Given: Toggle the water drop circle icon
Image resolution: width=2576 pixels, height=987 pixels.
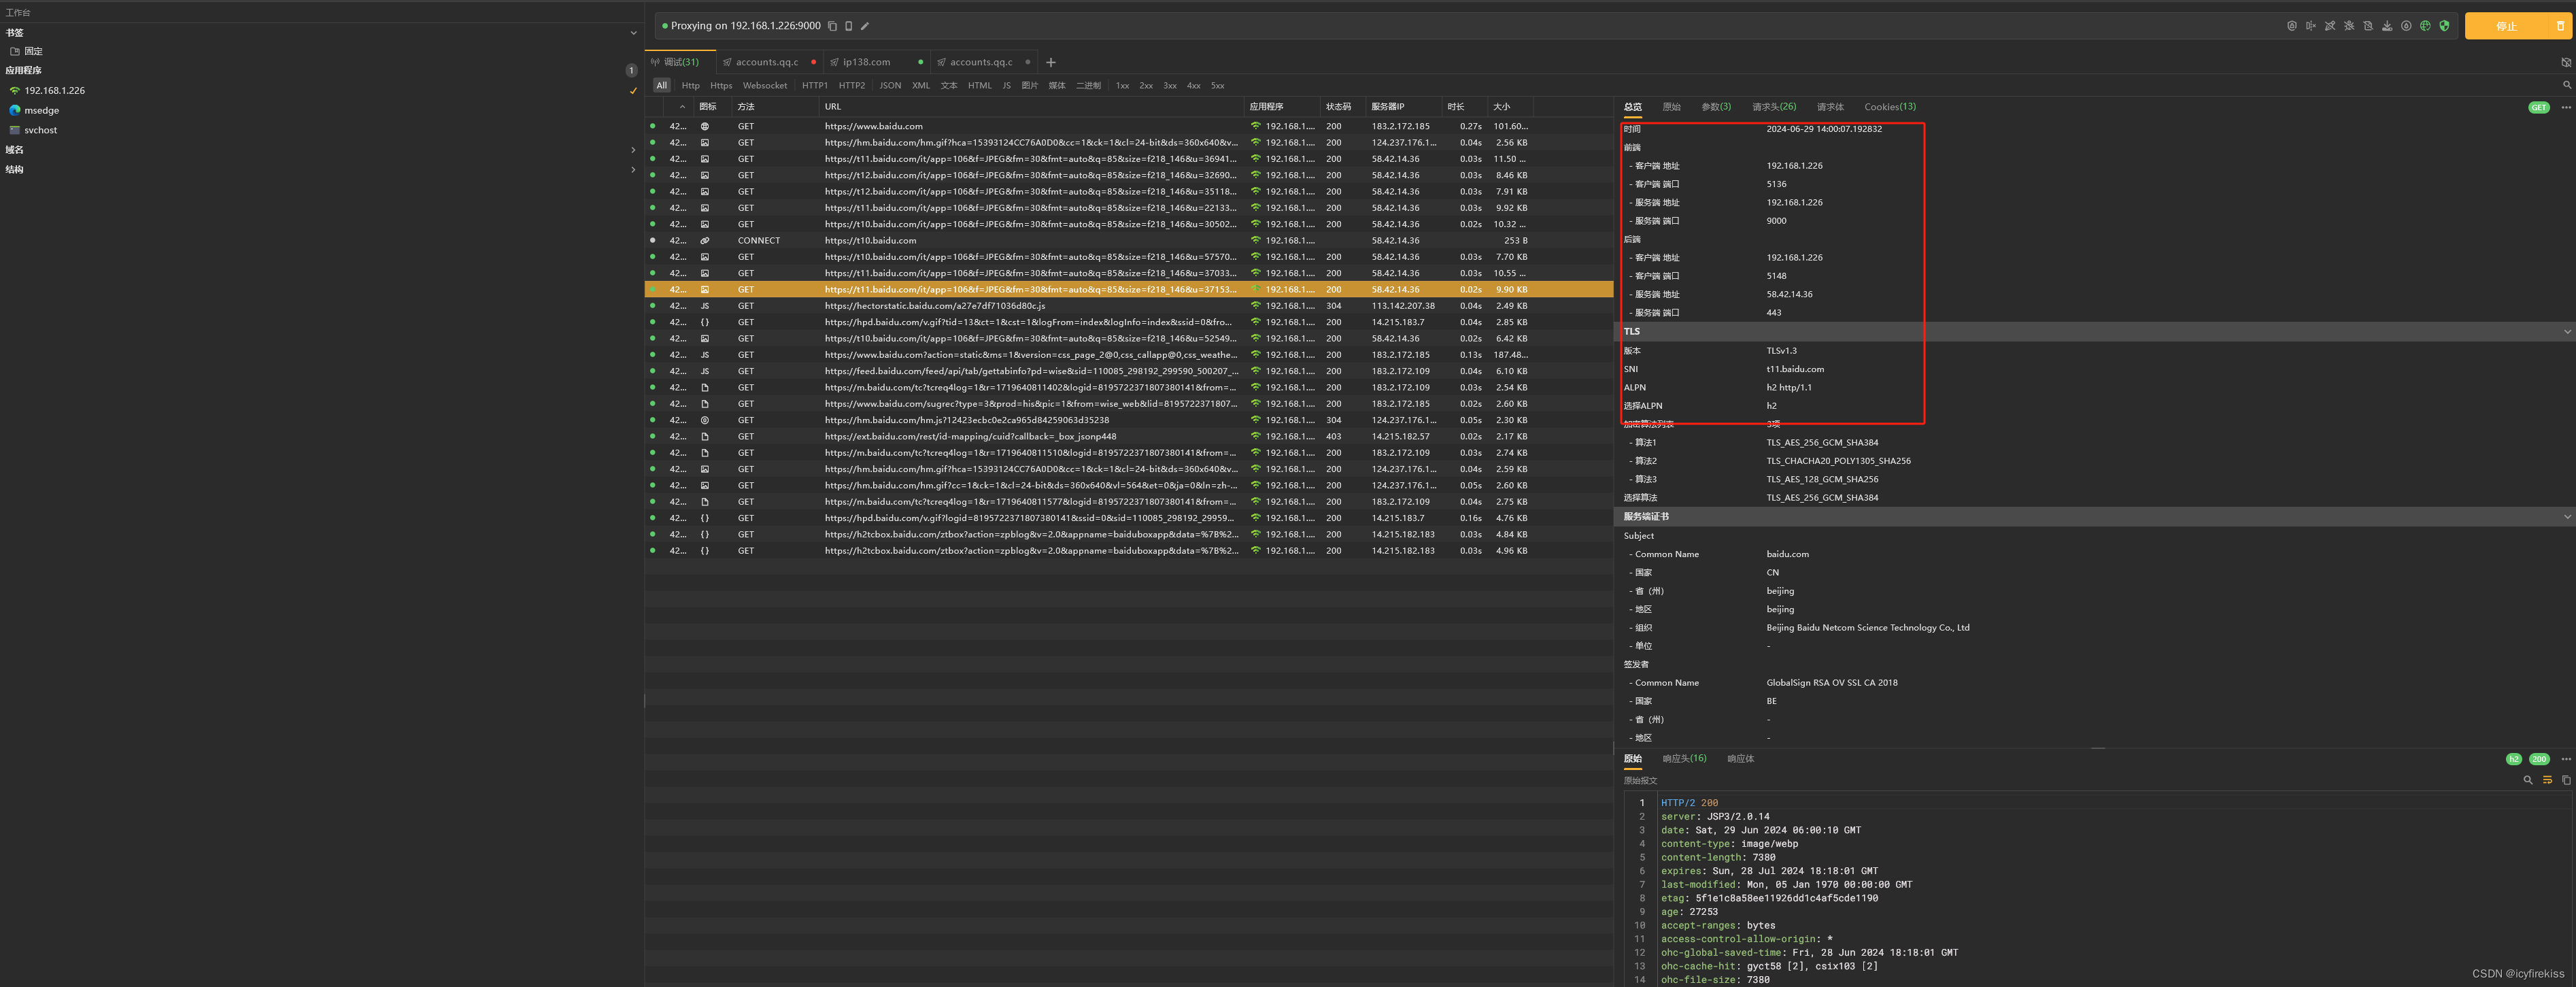Looking at the screenshot, I should (x=2407, y=26).
